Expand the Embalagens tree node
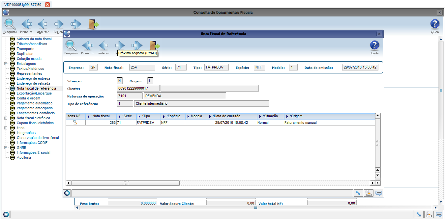445x219 pixels. pos(6,64)
